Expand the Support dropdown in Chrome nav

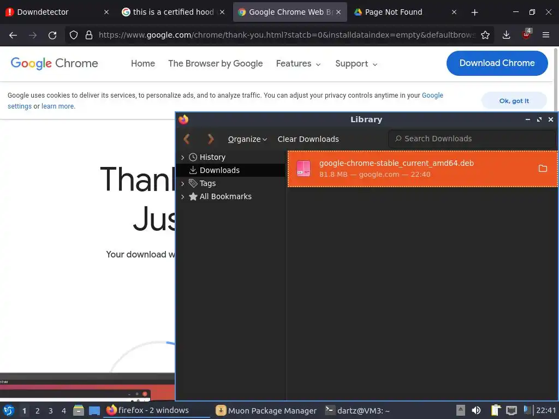point(356,64)
